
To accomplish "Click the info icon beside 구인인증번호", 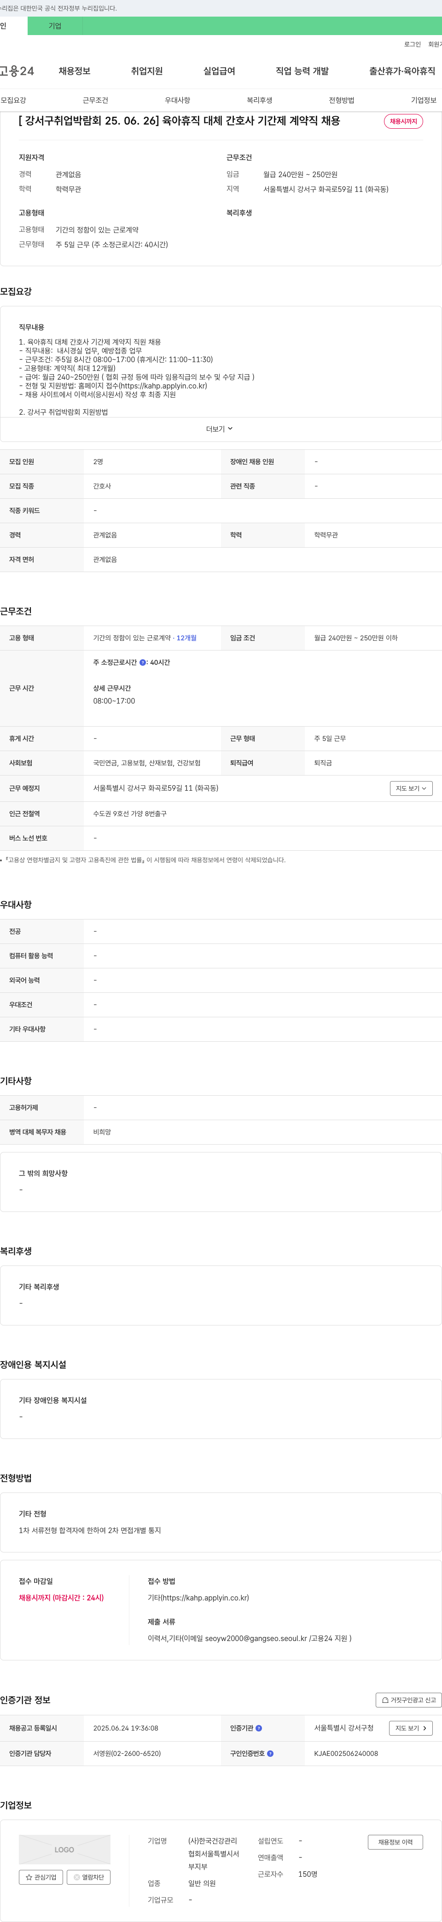I will [x=270, y=1754].
